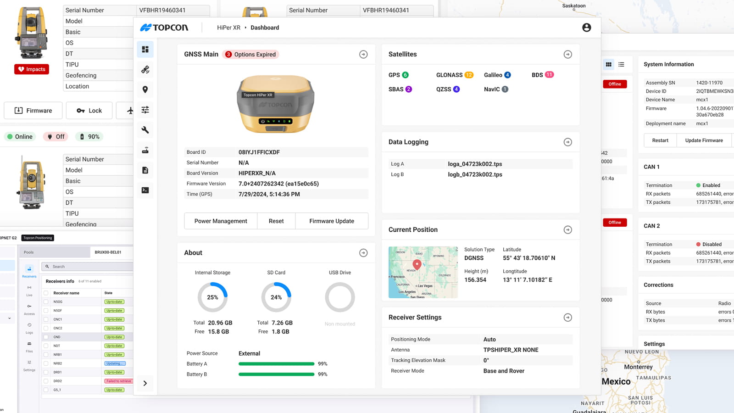Click the Power Management button

coord(221,221)
